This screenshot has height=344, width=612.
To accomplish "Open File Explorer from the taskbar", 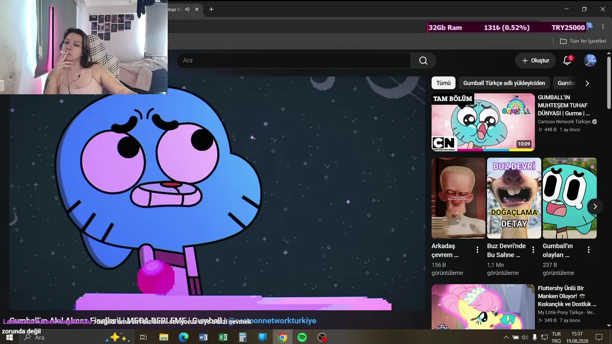I will coord(164,337).
